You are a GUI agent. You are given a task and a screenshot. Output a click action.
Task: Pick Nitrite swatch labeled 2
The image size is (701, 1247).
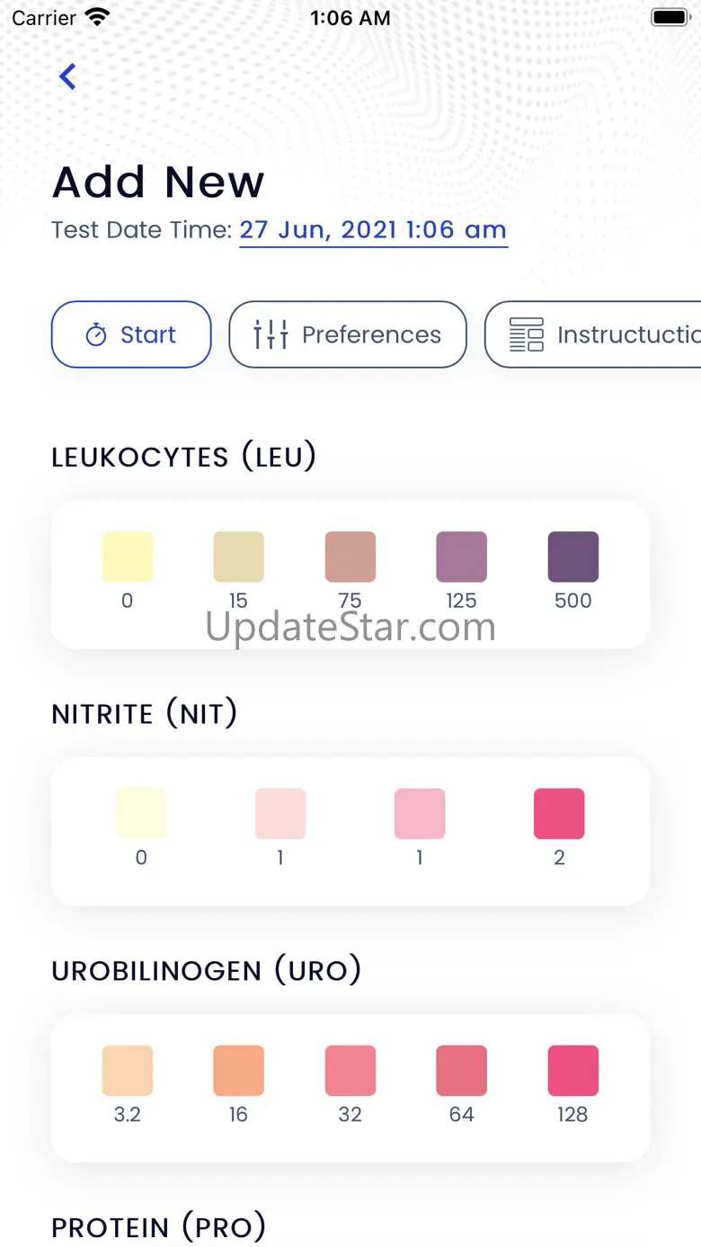559,814
